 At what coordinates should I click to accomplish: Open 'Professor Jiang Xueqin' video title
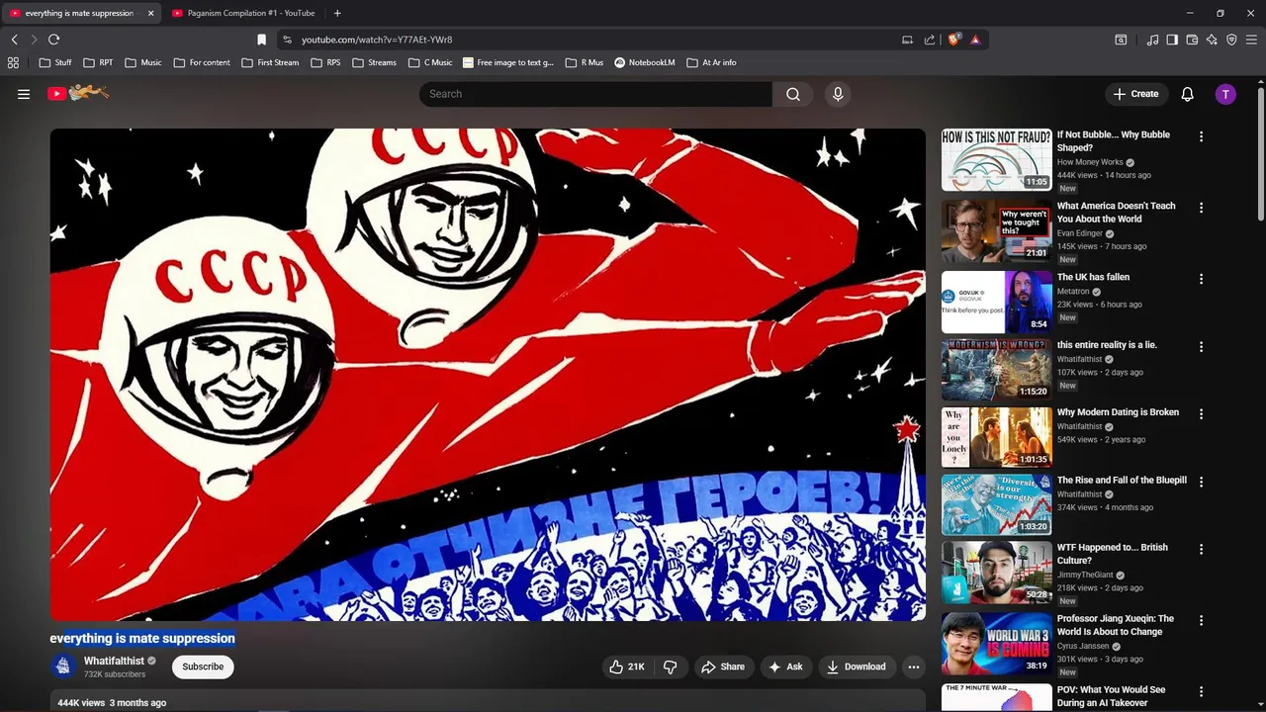[1116, 625]
